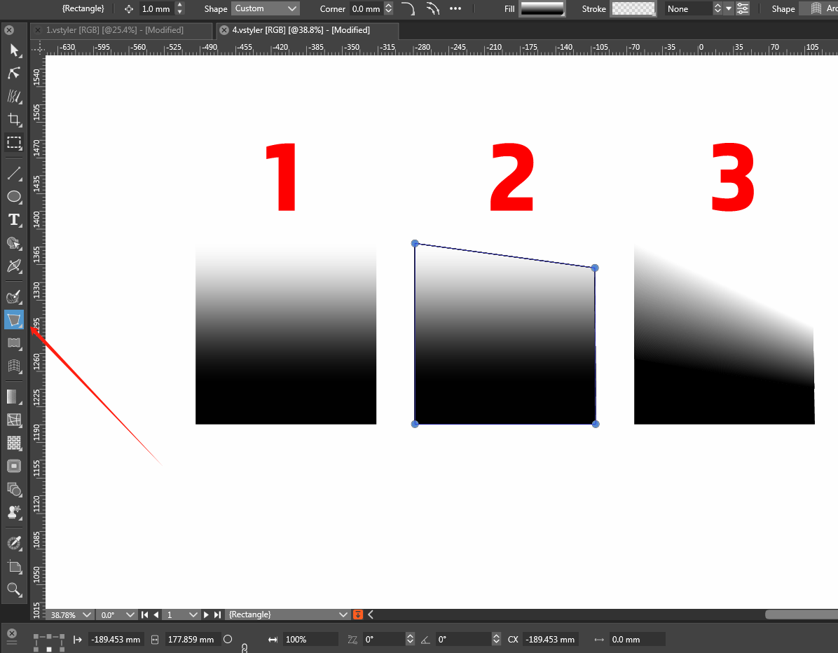Open the Shape Custom dropdown

[x=266, y=8]
